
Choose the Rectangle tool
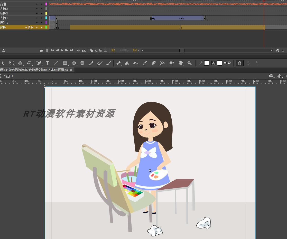(x=65, y=63)
